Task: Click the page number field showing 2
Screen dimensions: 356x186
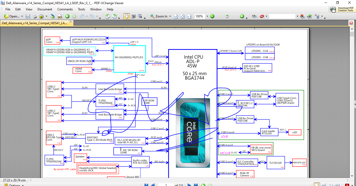Action: coord(166,185)
